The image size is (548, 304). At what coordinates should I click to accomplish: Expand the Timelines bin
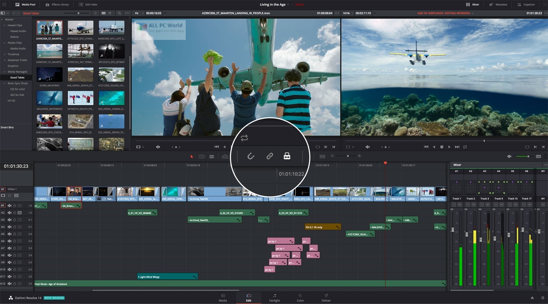tap(5, 54)
